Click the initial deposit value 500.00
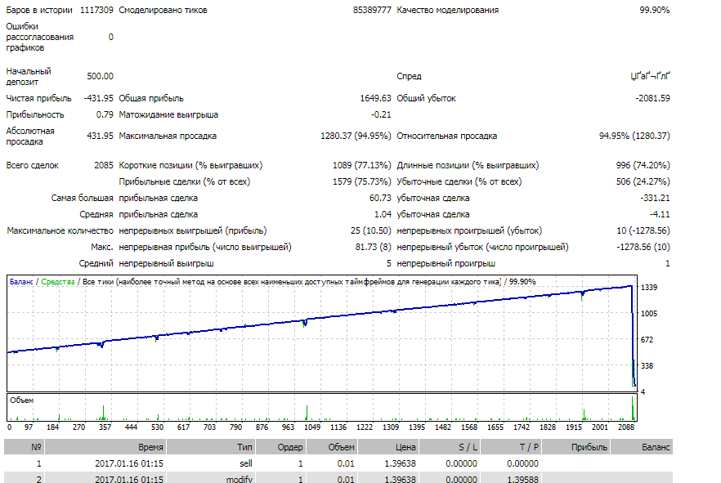Image resolution: width=721 pixels, height=483 pixels. [x=101, y=76]
